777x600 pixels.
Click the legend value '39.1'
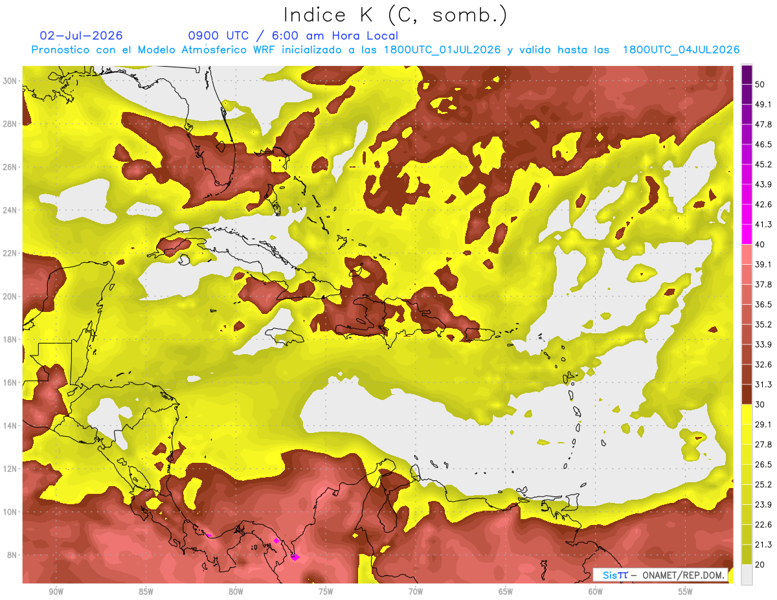(763, 264)
